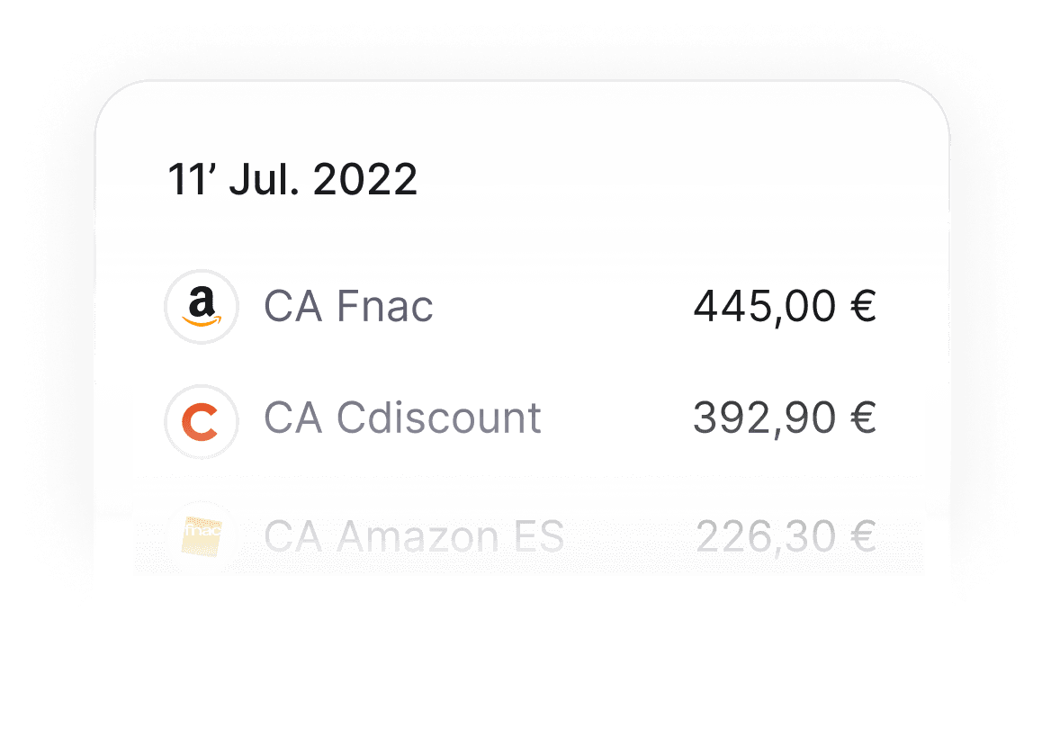
Task: Click the euro sign after 445,00
Action: point(863,306)
